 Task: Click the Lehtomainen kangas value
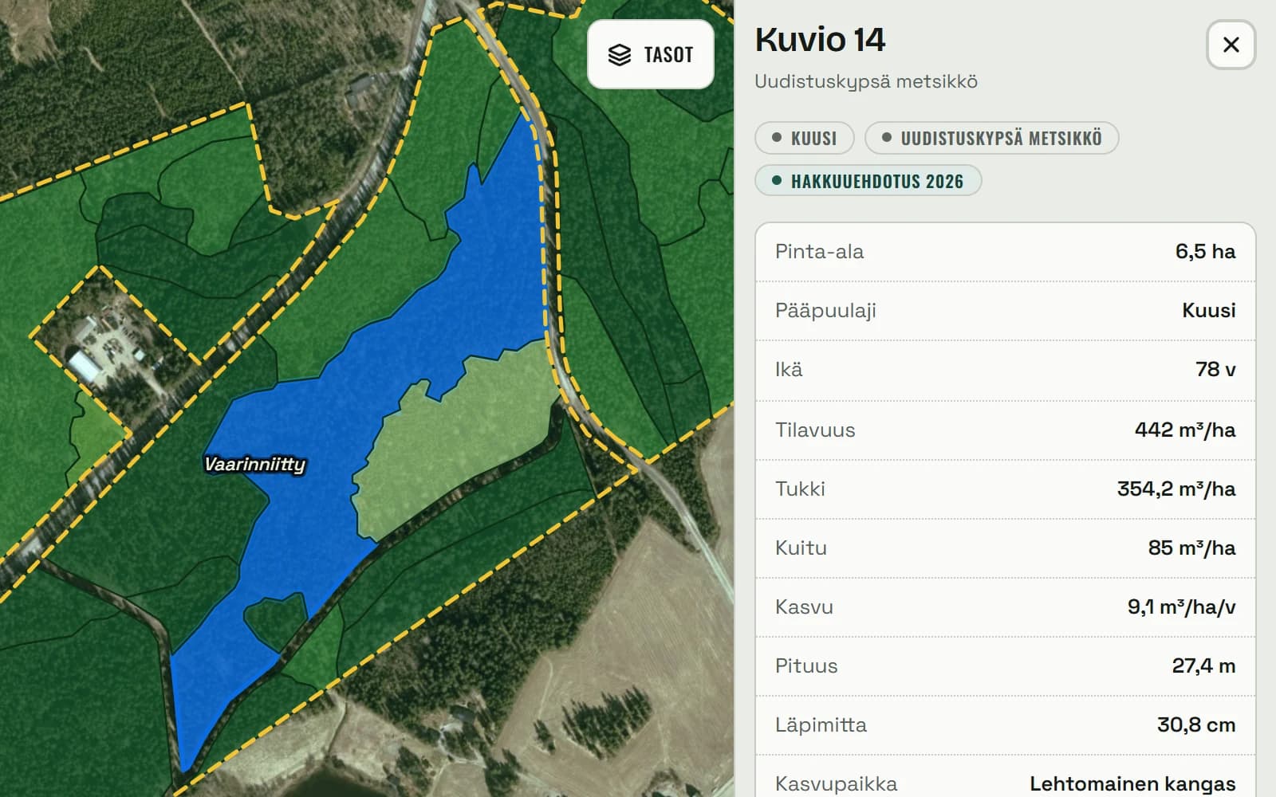click(1132, 784)
